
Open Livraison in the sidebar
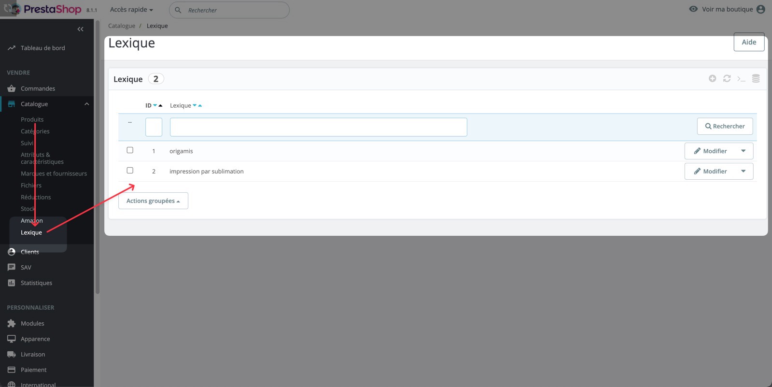(x=33, y=354)
